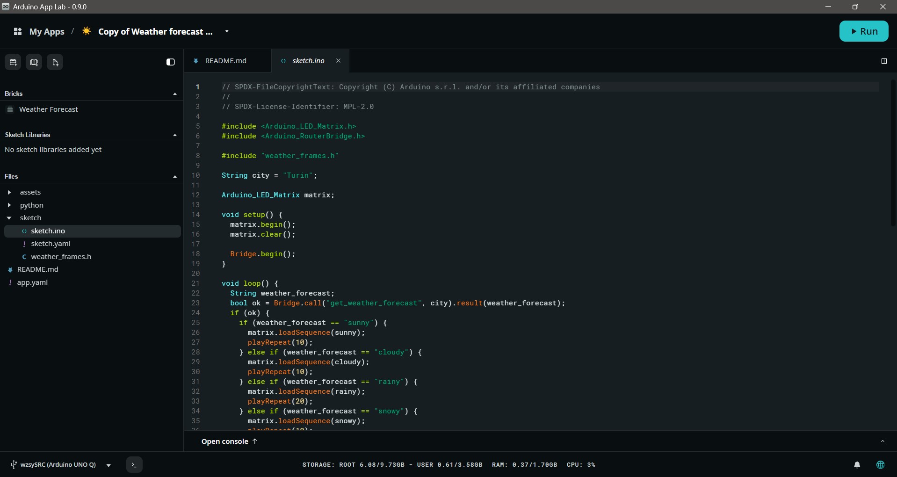The width and height of the screenshot is (897, 477).
Task: Open the terminal from the status bar
Action: pos(134,465)
